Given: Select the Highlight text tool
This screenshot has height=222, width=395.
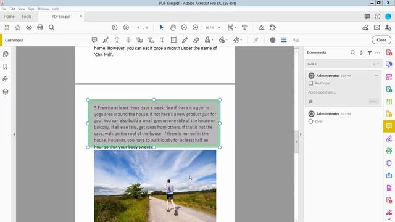Looking at the screenshot, I should 106,40.
